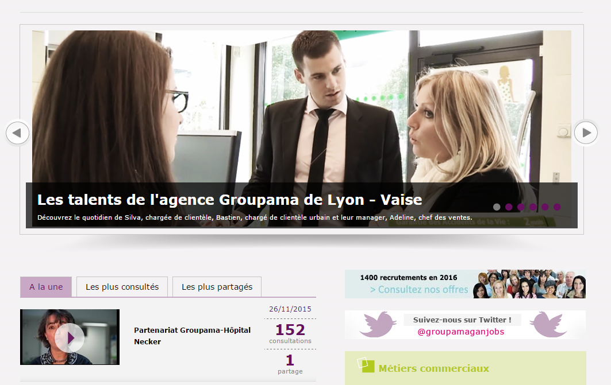Follow the @groupamaganjobs Twitter link

[x=460, y=332]
